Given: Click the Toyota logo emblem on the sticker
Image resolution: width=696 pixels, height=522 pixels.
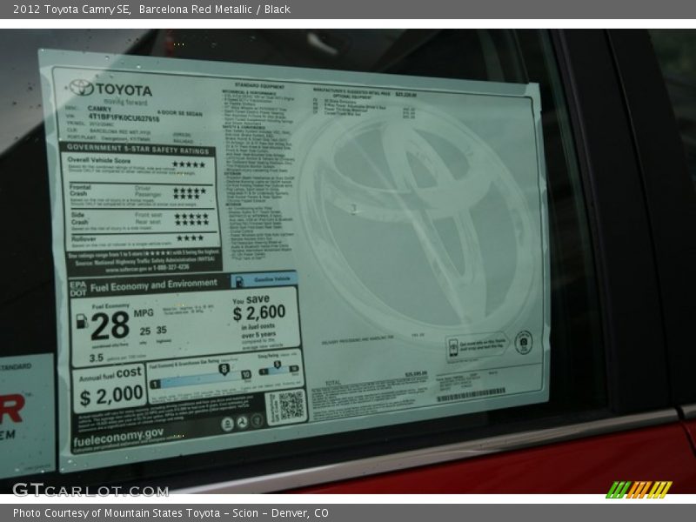Looking at the screenshot, I should (82, 88).
